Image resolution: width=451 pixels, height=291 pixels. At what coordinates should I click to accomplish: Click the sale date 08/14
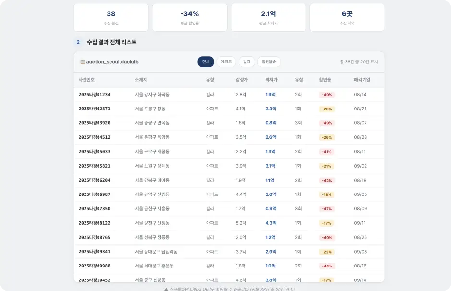360,95
